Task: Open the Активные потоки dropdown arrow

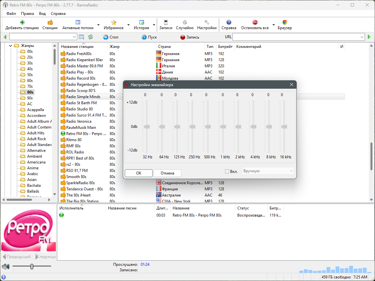Action: click(x=98, y=25)
